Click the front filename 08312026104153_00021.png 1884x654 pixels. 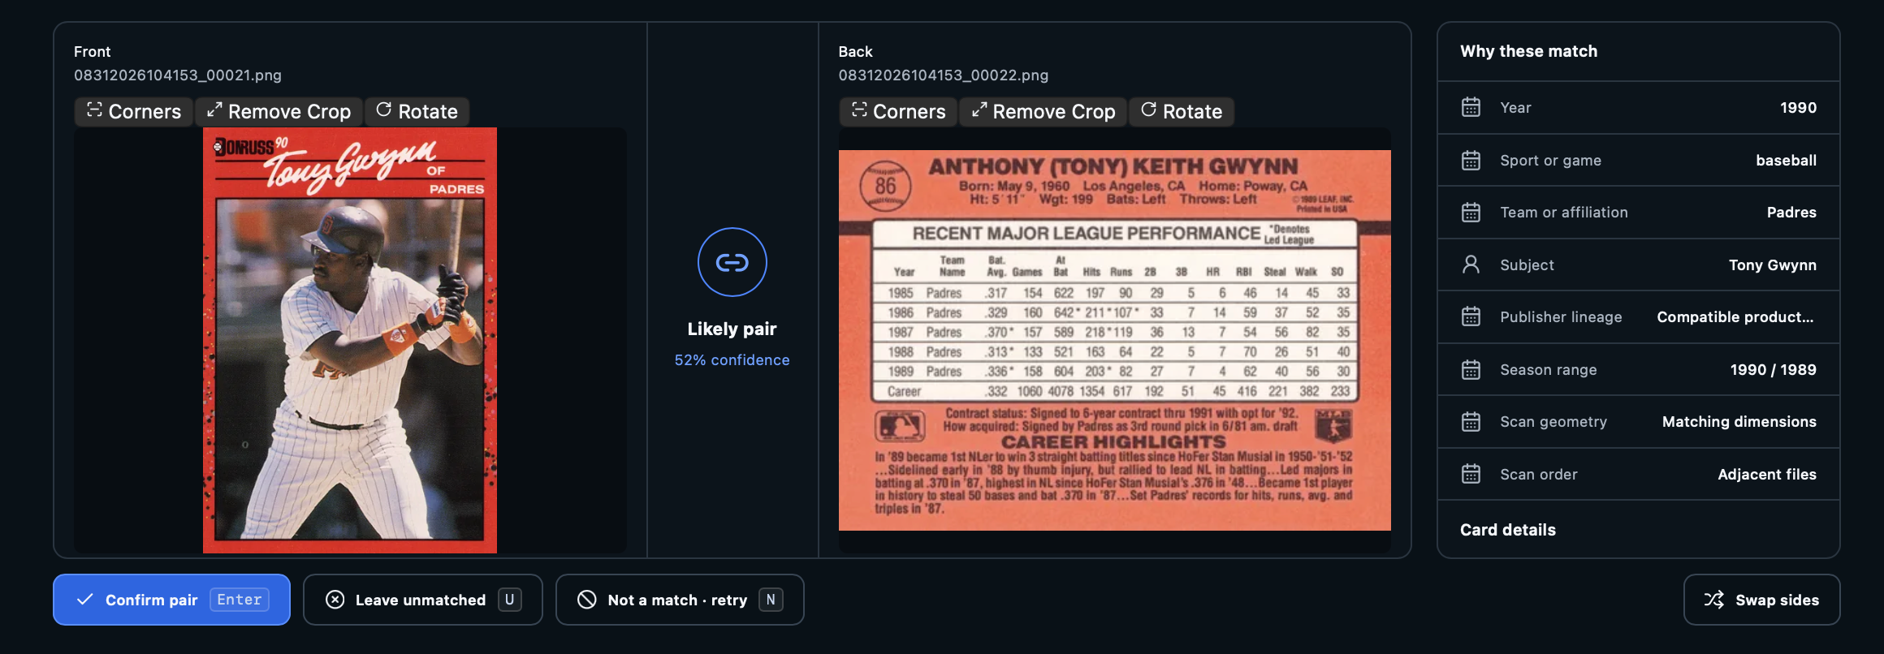pyautogui.click(x=178, y=75)
